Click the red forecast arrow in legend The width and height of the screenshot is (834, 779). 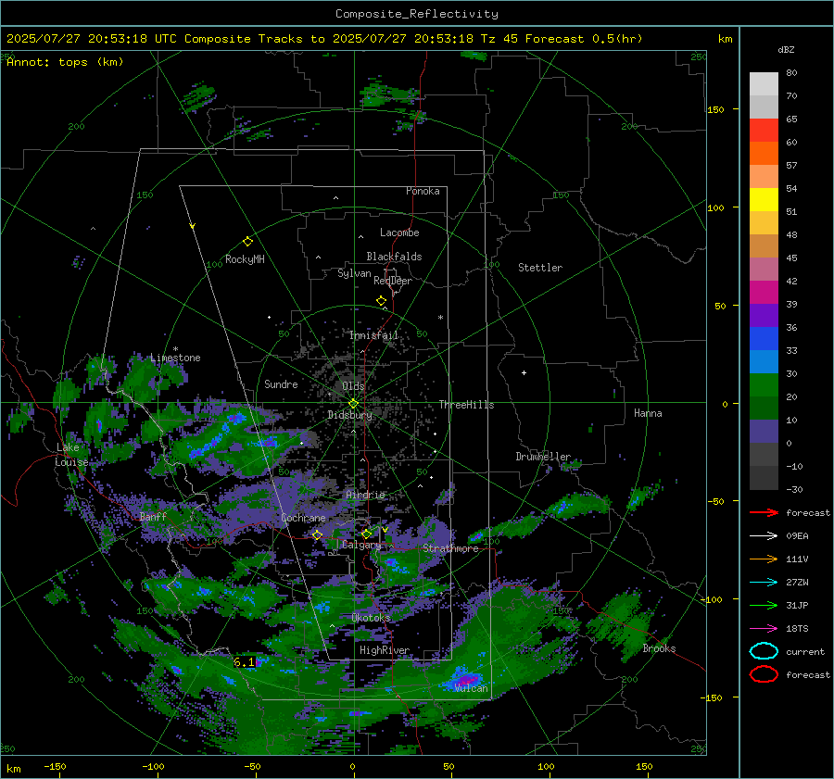pyautogui.click(x=764, y=512)
